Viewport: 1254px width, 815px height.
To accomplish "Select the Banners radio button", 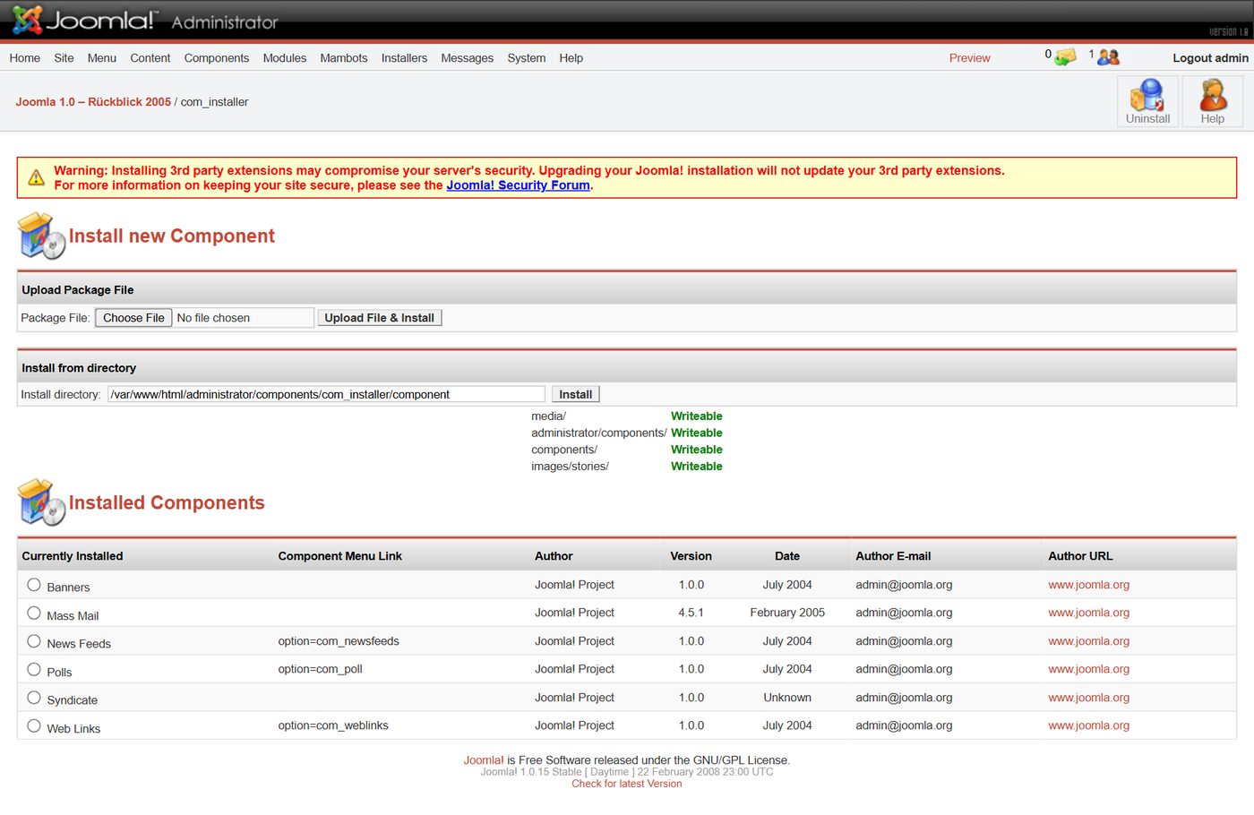I will tap(34, 585).
